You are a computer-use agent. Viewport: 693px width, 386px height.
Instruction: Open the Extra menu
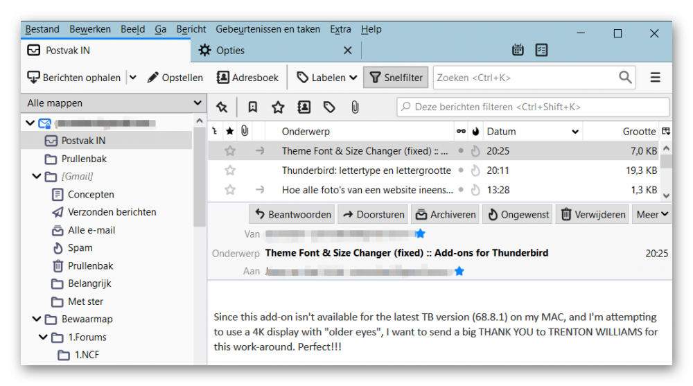point(340,29)
